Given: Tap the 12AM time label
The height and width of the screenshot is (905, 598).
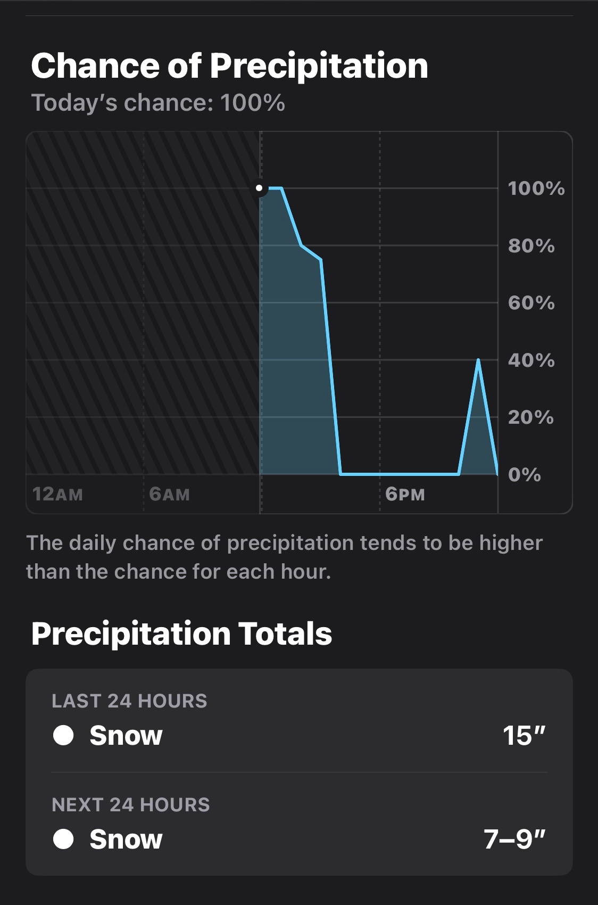Looking at the screenshot, I should click(57, 494).
